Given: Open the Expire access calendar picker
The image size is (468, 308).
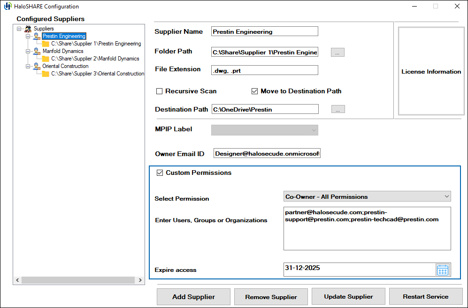Looking at the screenshot, I should tap(442, 270).
